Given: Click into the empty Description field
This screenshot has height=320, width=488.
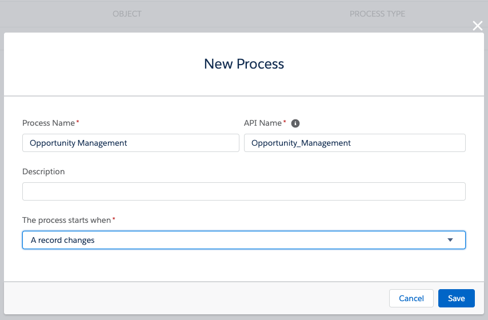Looking at the screenshot, I should pos(243,191).
